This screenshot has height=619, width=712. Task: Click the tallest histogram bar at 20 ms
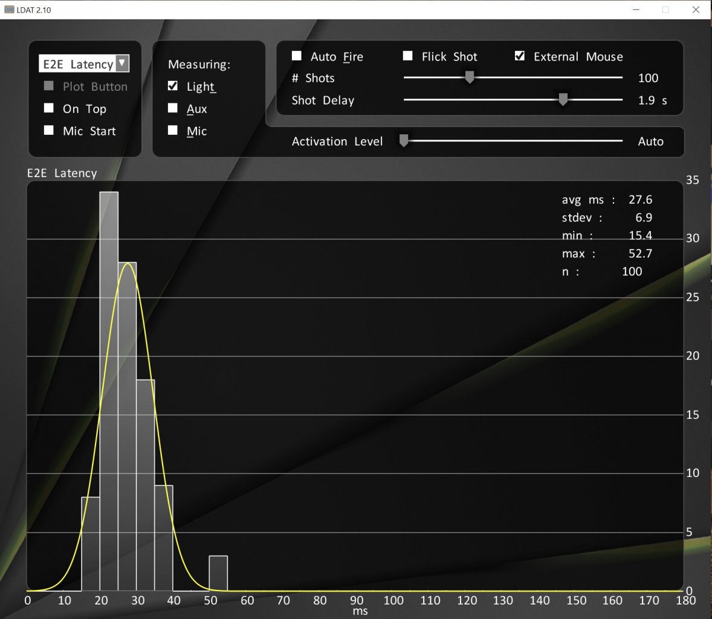pyautogui.click(x=109, y=391)
